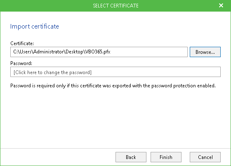Click the word "certificate" in blue heading

pyautogui.click(x=45, y=26)
